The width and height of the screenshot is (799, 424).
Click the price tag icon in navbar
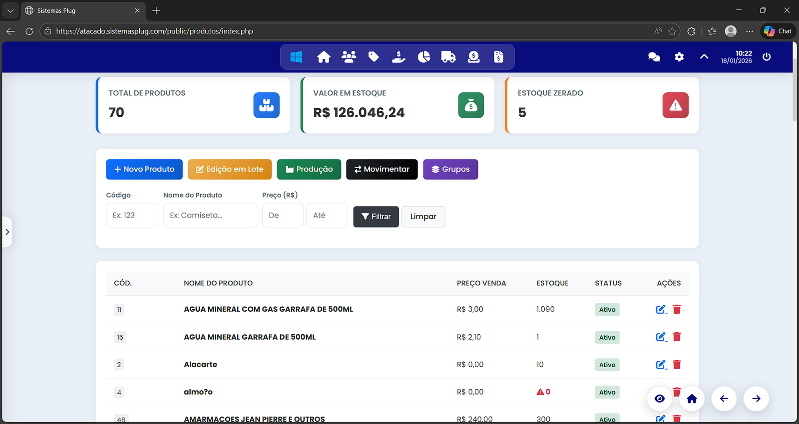pos(374,57)
